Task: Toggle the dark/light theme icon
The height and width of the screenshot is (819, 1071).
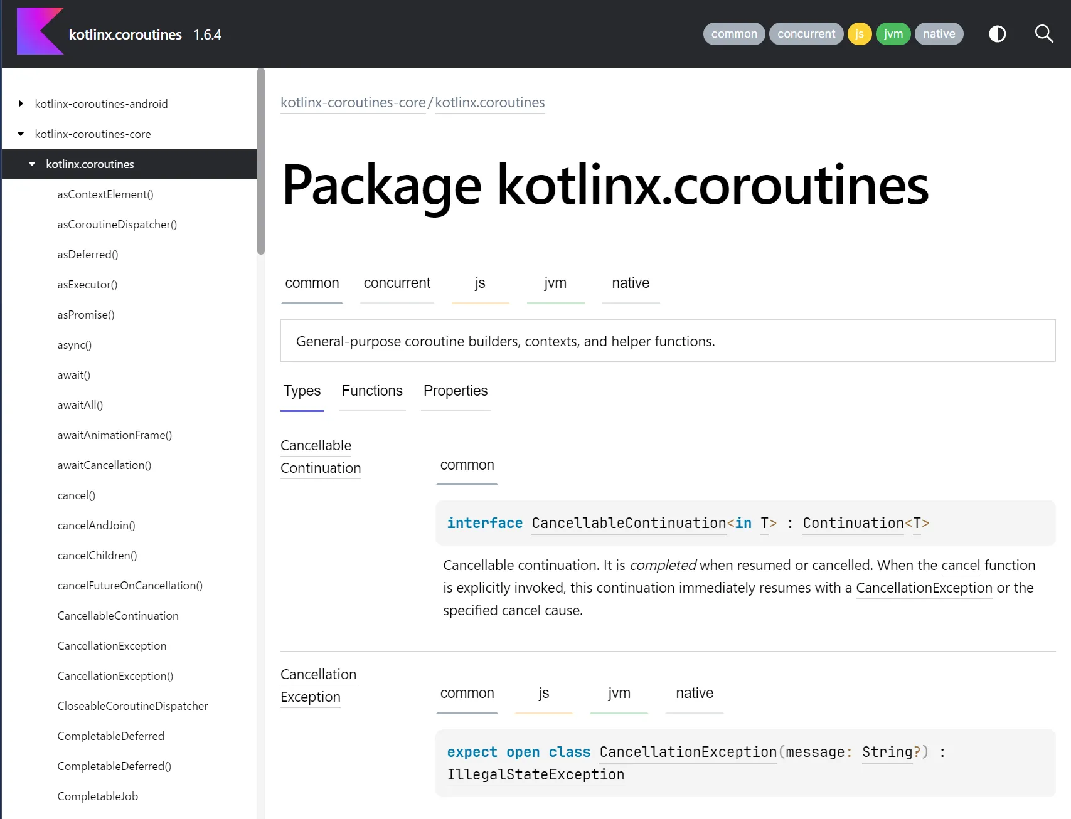Action: 997,34
